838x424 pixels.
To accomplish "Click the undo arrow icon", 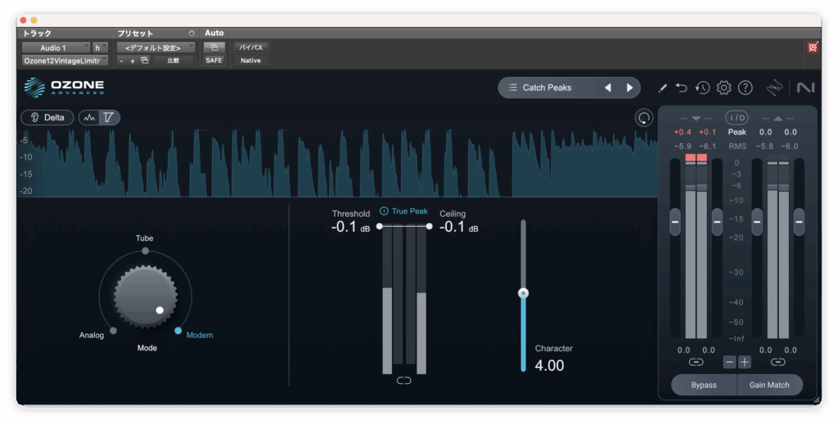I will coord(682,88).
